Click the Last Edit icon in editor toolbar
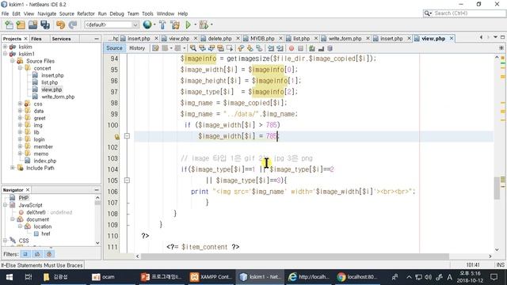507x285 pixels. coord(155,48)
